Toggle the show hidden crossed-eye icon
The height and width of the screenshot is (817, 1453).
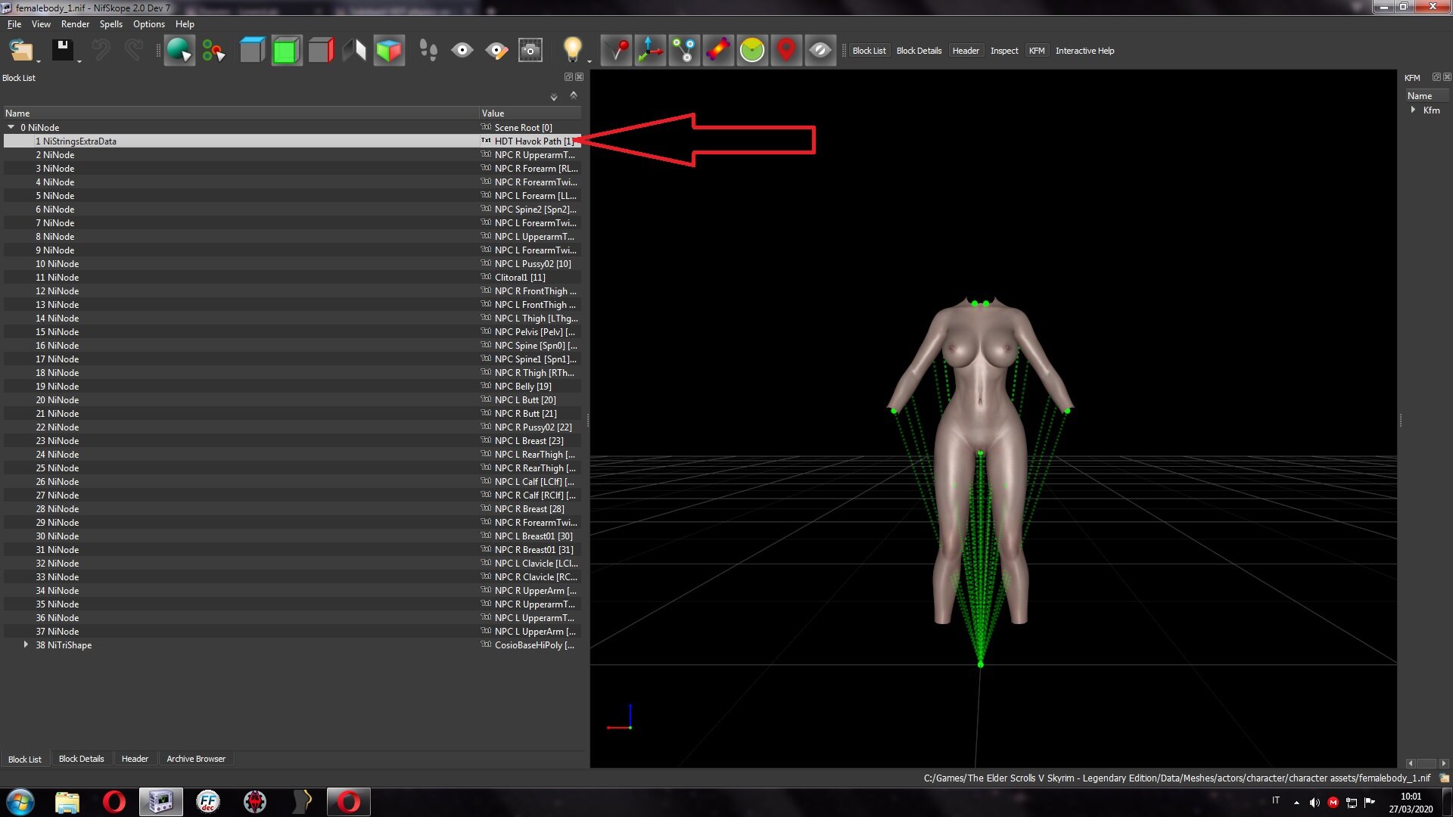click(x=820, y=51)
